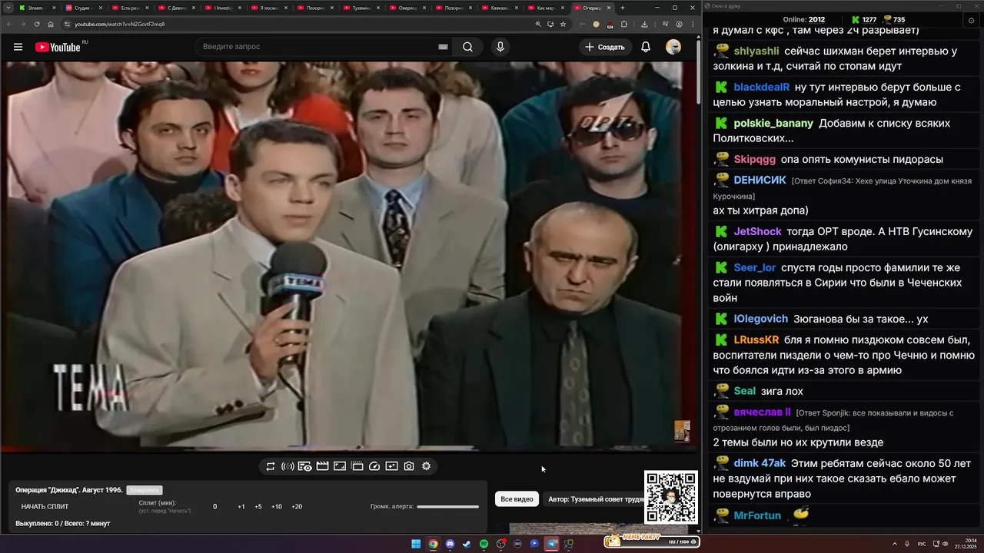This screenshot has height=553, width=984.
Task: Click the Все видео chip
Action: (517, 499)
